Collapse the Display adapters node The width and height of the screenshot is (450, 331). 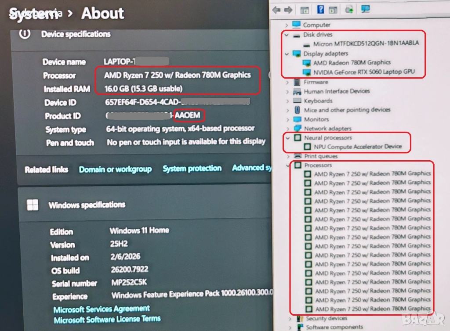(x=287, y=54)
